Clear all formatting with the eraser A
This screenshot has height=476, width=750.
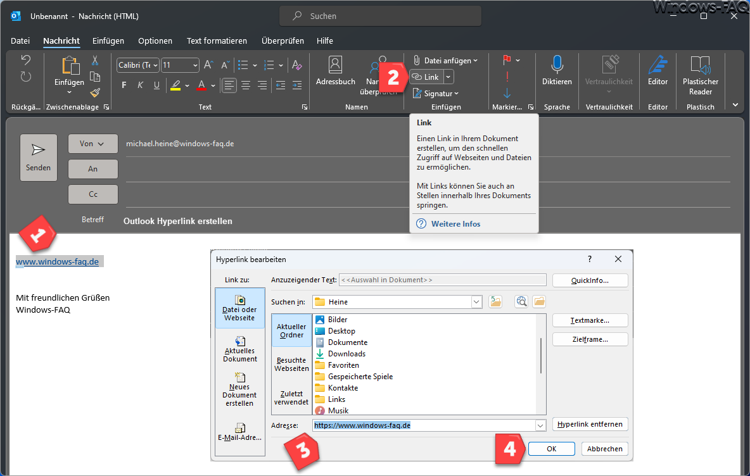[x=296, y=65]
